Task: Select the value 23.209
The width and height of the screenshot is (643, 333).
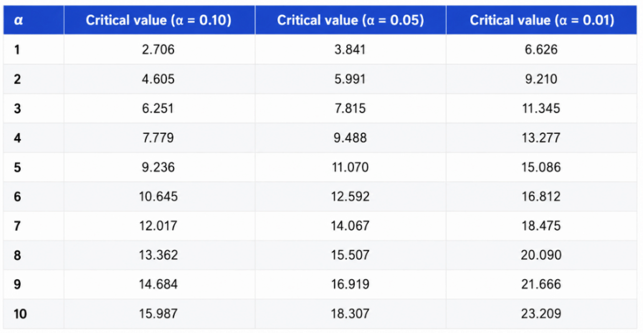Action: coord(541,314)
